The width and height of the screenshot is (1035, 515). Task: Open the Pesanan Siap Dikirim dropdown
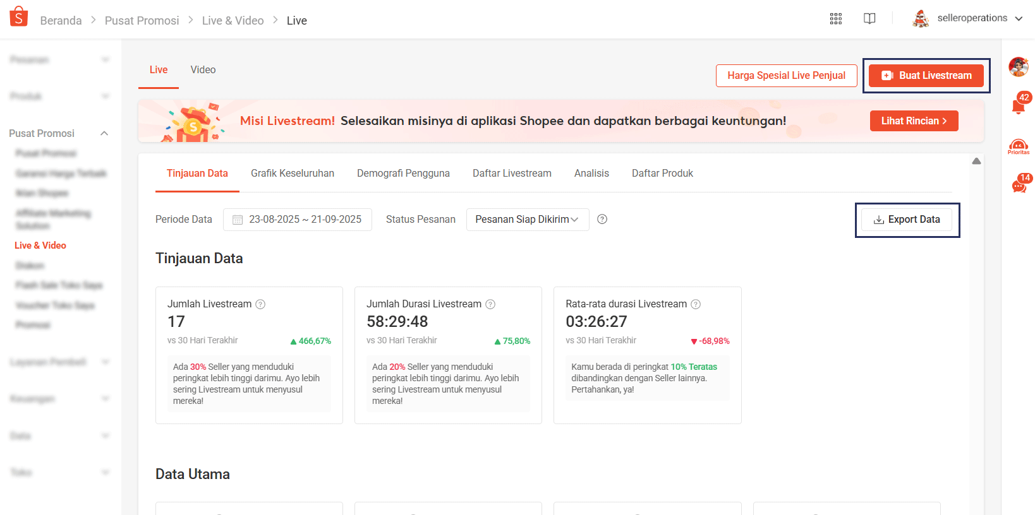click(x=528, y=220)
